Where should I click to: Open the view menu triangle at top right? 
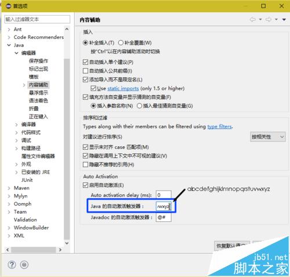tap(284, 20)
